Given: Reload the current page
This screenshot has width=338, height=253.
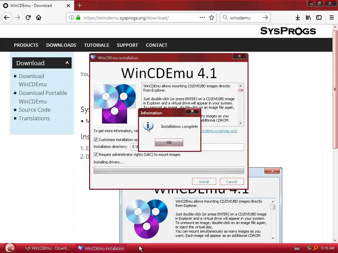Looking at the screenshot, I should pyautogui.click(x=28, y=17).
